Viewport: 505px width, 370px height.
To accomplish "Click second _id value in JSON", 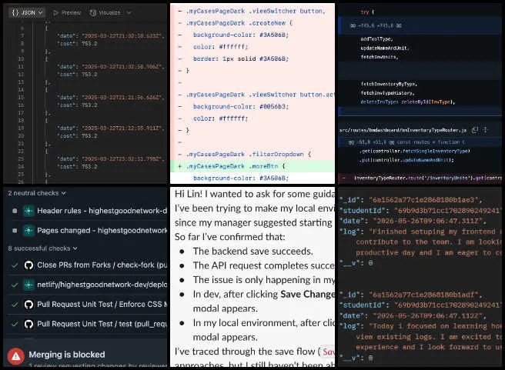I will [x=425, y=295].
